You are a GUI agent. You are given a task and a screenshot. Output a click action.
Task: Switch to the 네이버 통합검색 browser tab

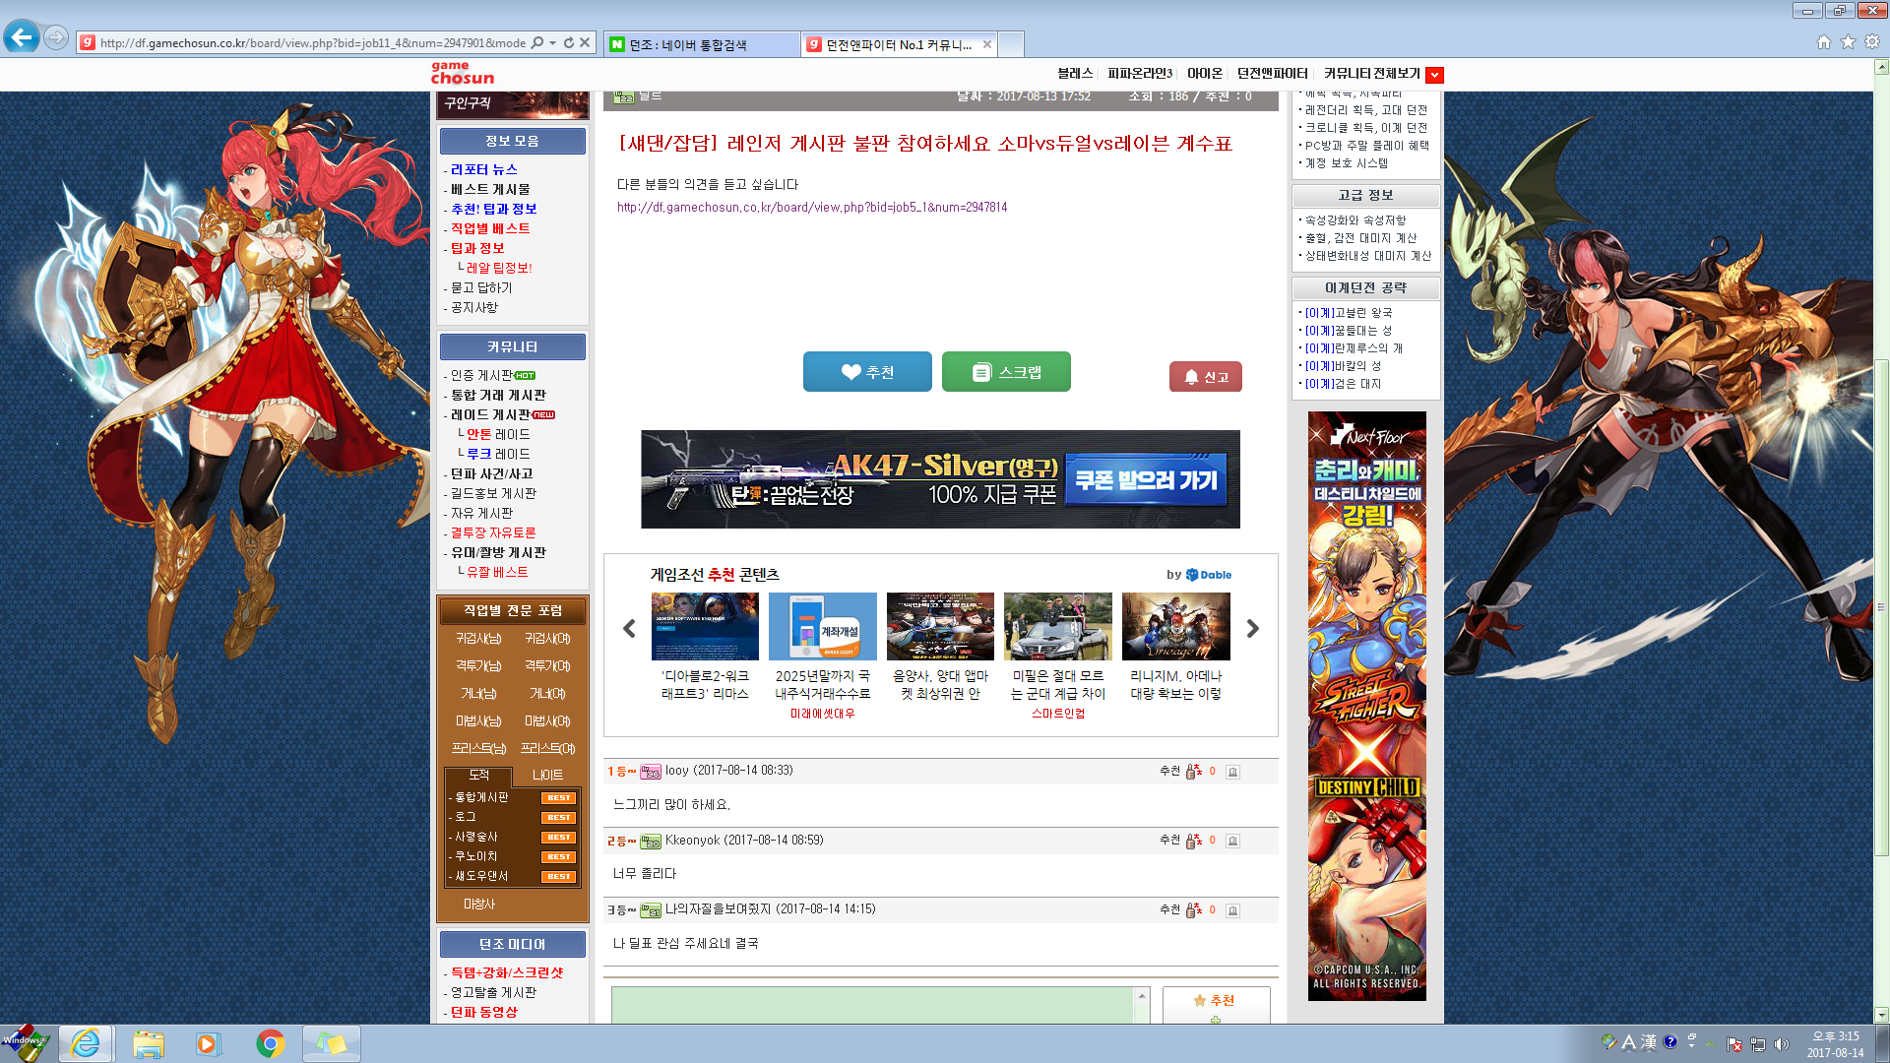coord(699,44)
